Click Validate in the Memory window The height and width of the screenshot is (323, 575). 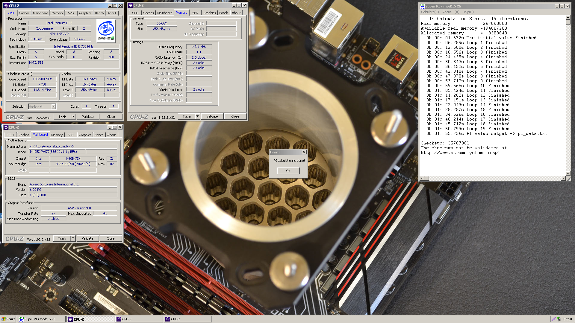(x=212, y=116)
